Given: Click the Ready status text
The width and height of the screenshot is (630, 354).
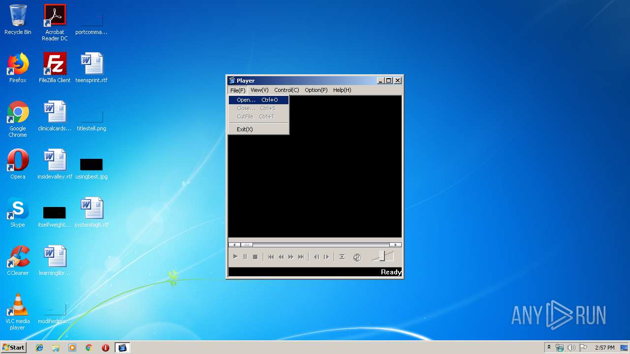Looking at the screenshot, I should click(x=391, y=272).
